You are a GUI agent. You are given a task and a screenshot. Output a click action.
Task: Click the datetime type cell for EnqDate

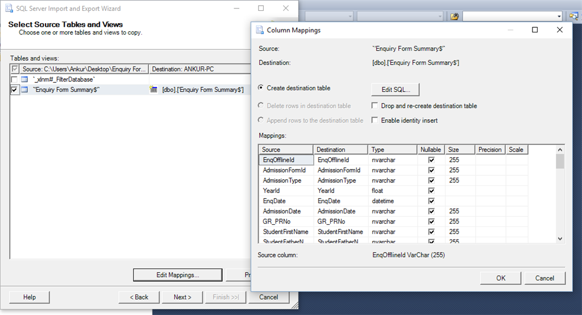click(x=392, y=201)
